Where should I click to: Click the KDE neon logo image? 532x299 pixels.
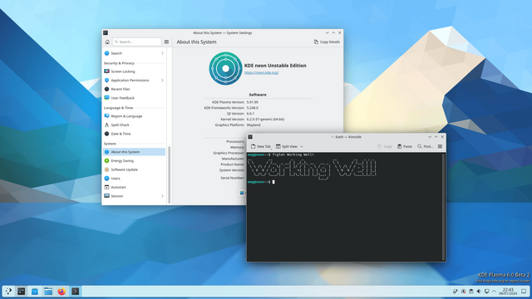click(225, 68)
